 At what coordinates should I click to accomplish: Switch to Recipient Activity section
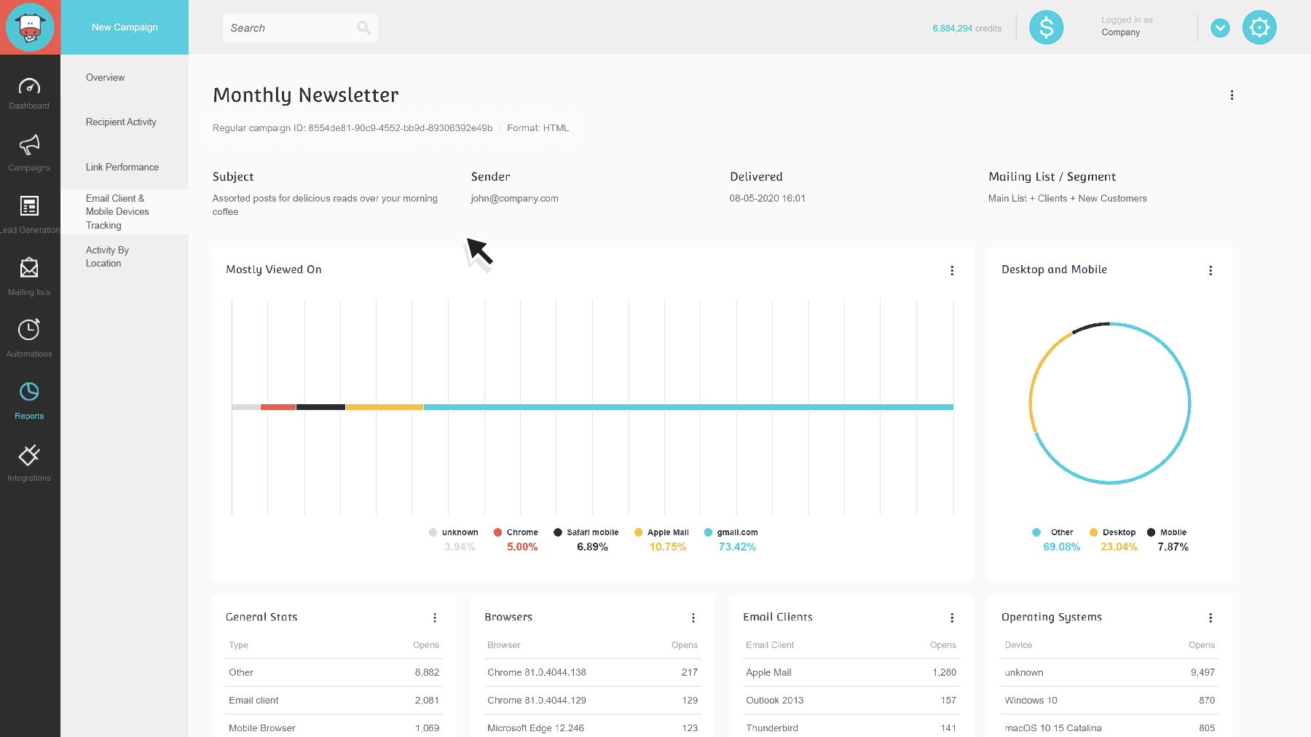(x=121, y=122)
